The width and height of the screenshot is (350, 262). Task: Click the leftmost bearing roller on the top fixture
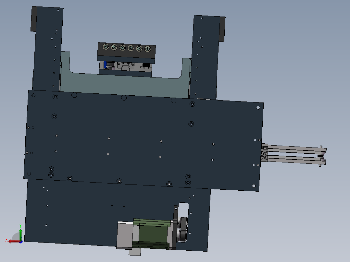point(106,47)
